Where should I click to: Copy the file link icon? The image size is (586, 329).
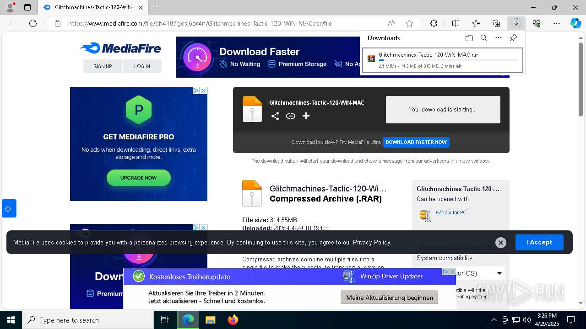click(291, 116)
